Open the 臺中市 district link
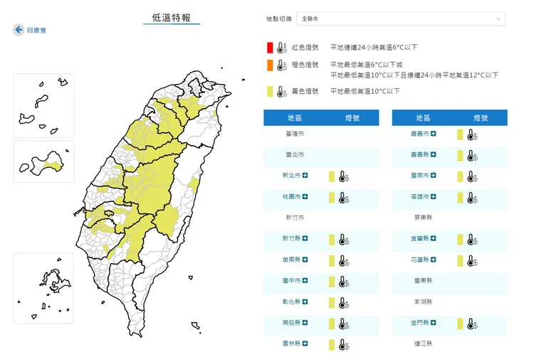This screenshot has width=534, height=364. (x=291, y=280)
